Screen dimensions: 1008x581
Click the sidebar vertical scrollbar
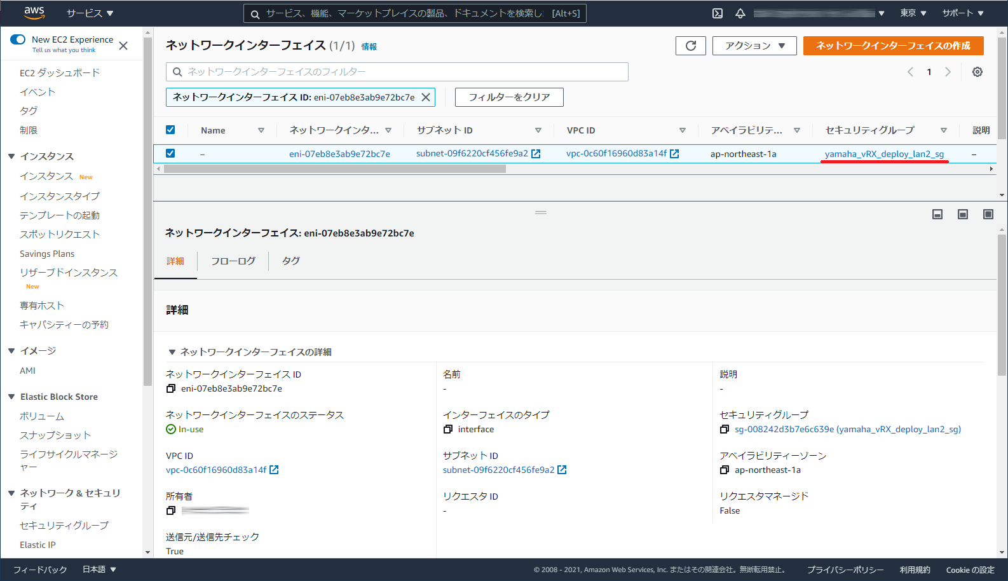pos(147,212)
